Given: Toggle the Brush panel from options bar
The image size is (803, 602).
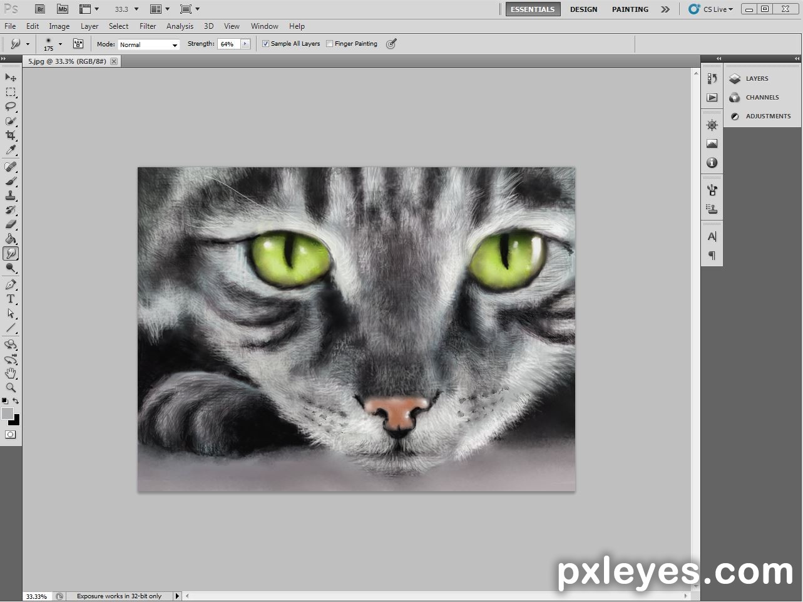Looking at the screenshot, I should 78,44.
